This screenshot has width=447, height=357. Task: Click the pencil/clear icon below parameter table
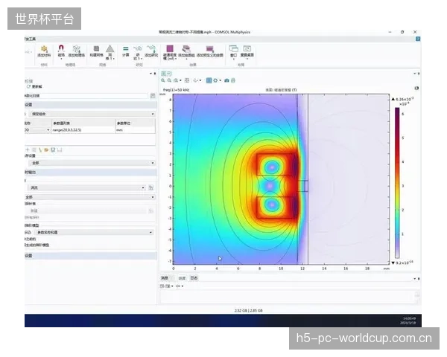click(x=40, y=149)
